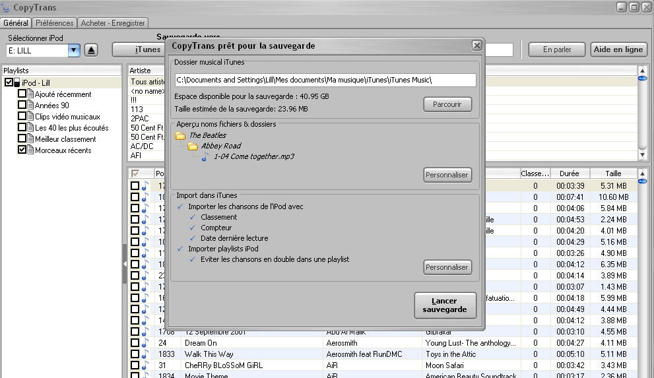Sort tracks by Durée column header

point(570,173)
